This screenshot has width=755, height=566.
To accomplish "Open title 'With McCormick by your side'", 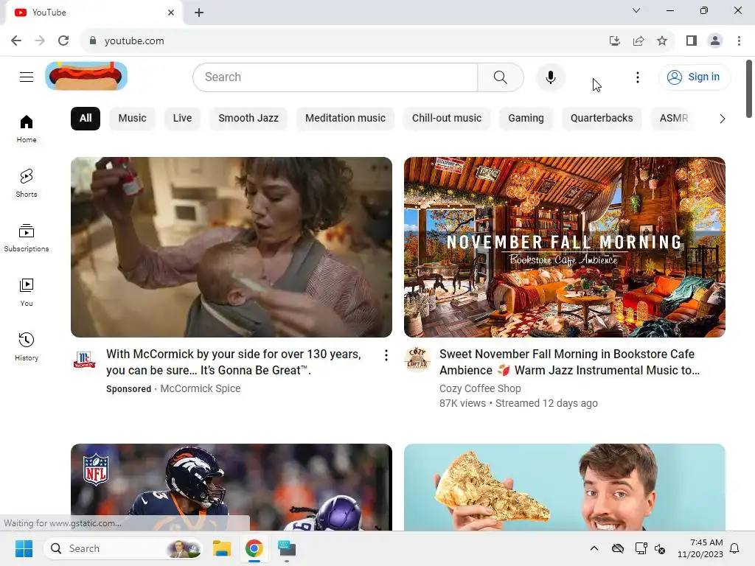I will (x=234, y=362).
